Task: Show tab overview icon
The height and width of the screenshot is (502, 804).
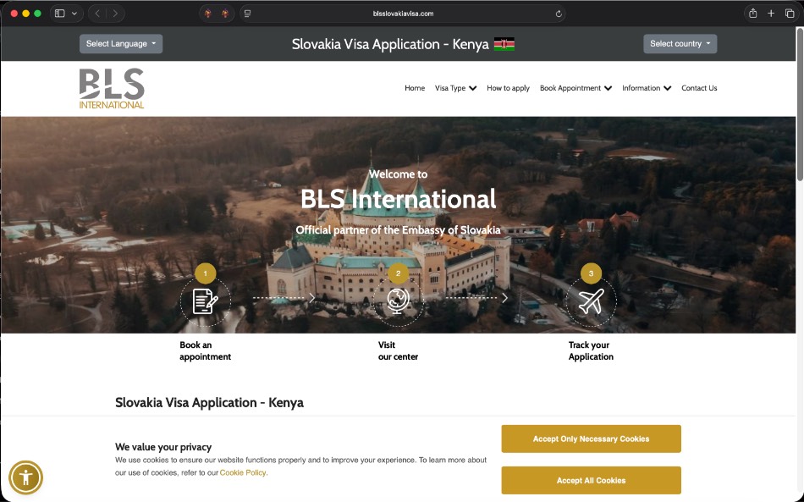Action: click(790, 14)
